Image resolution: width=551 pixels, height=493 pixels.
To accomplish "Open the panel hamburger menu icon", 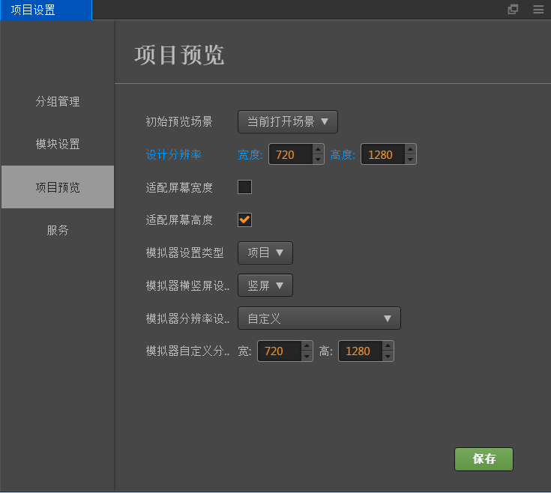I will 538,10.
